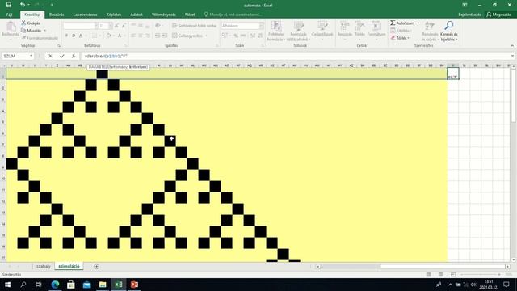Screen dimensions: 517x291
Task: Open the insert function fx dialog
Action: [74, 56]
